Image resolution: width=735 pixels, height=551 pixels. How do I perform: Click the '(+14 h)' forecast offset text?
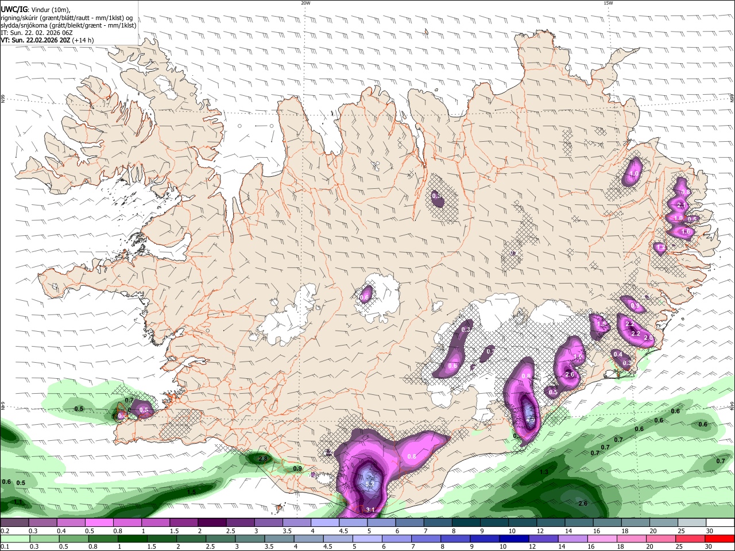(x=83, y=40)
